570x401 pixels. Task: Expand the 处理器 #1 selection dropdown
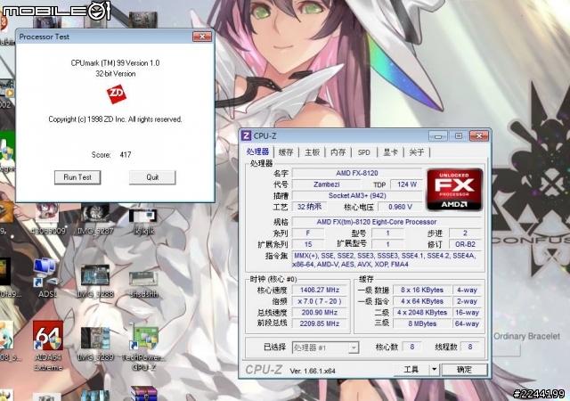point(353,348)
